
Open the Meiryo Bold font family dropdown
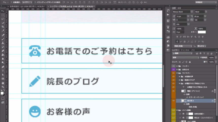click(192, 12)
